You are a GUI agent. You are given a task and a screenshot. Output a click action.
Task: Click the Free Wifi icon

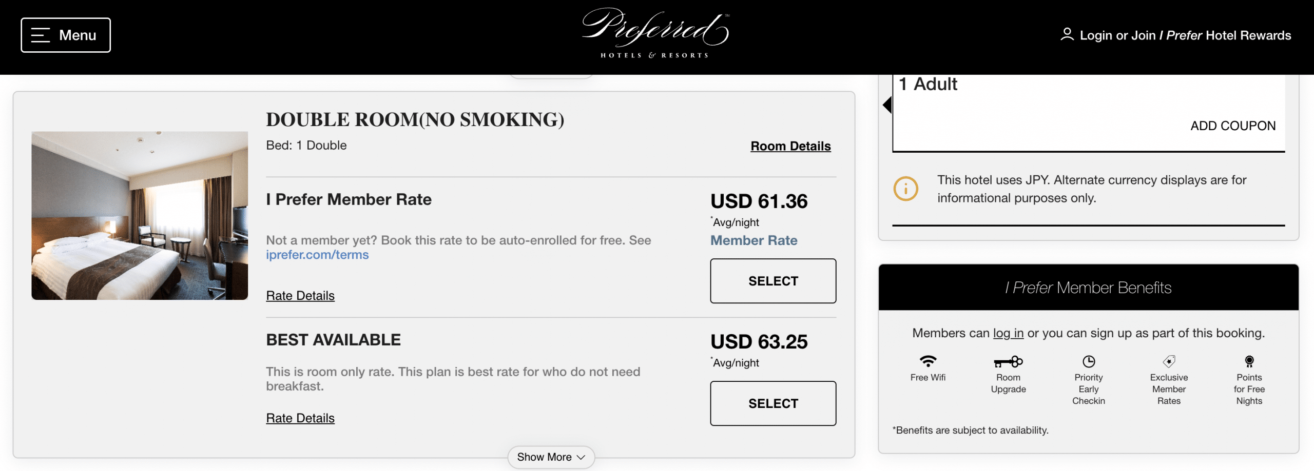coord(927,361)
